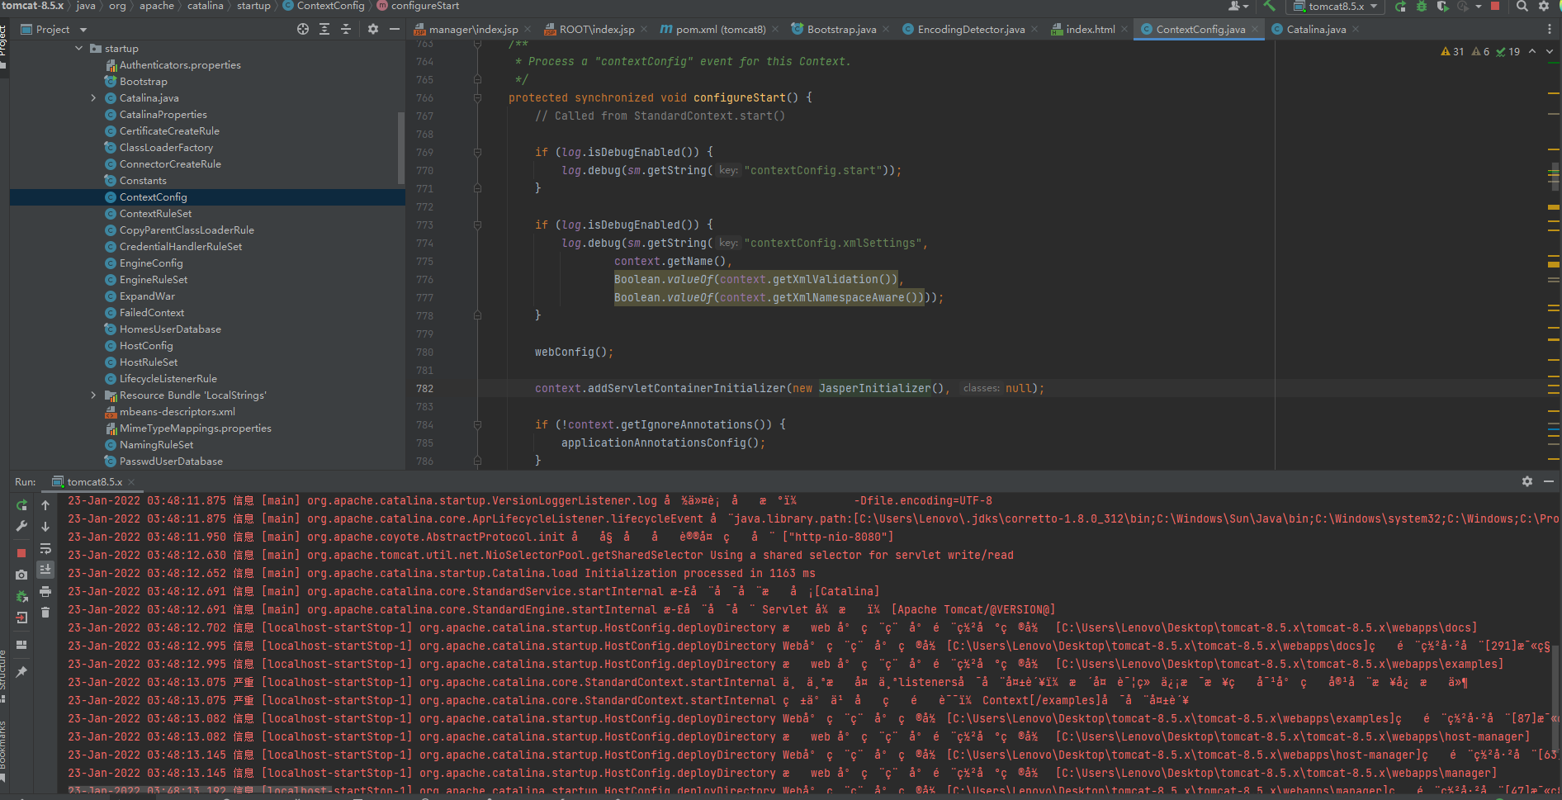Click the 31 warnings inspection indicator
Image resolution: width=1562 pixels, height=800 pixels.
click(x=1452, y=51)
